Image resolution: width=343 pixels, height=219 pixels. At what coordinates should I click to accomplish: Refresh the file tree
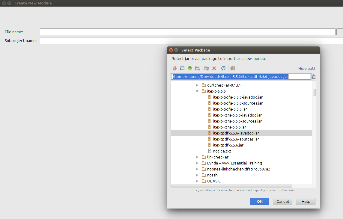point(223,68)
